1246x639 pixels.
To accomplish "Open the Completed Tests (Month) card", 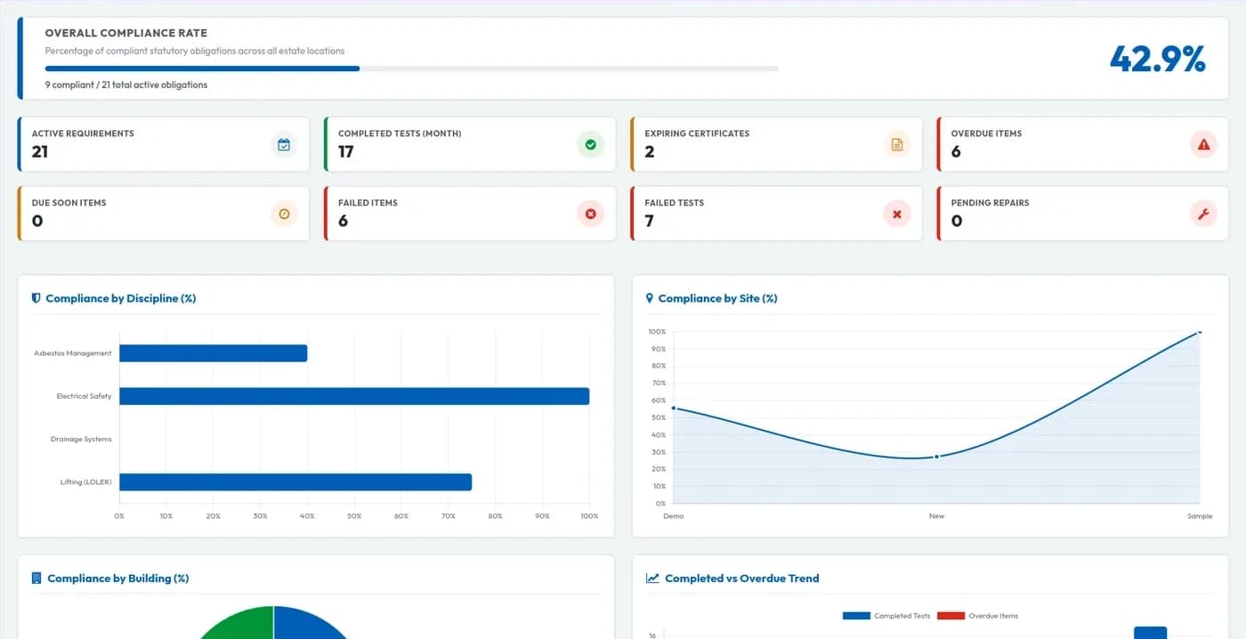I will [470, 144].
